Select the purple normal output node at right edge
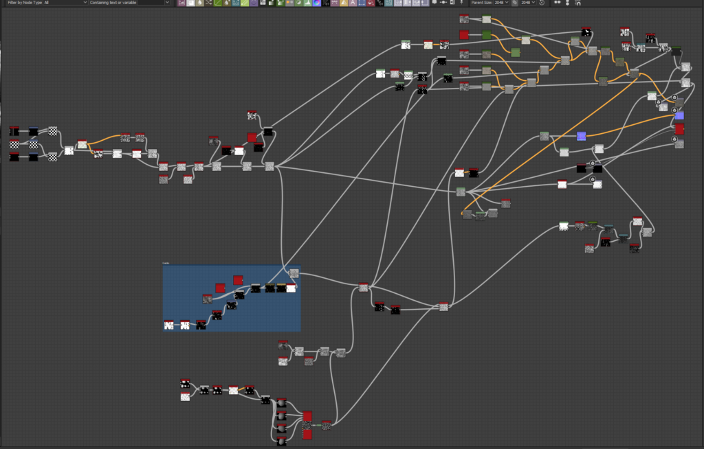 [x=679, y=115]
